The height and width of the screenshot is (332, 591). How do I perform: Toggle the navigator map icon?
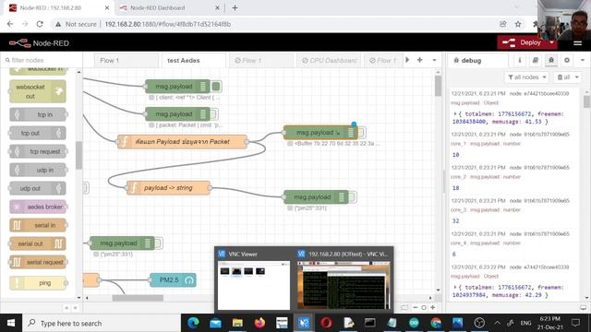(404, 307)
